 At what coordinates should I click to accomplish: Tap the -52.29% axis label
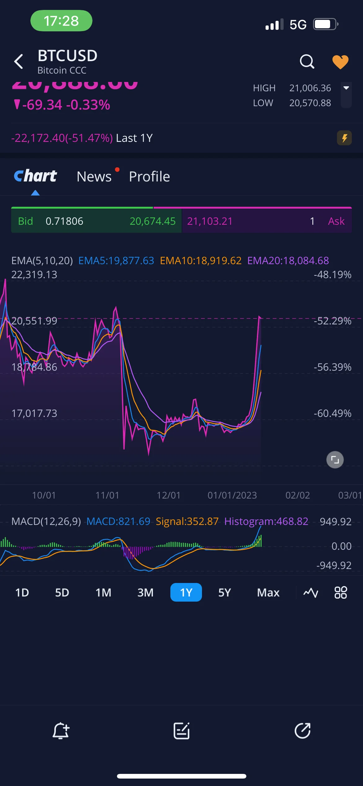[332, 321]
